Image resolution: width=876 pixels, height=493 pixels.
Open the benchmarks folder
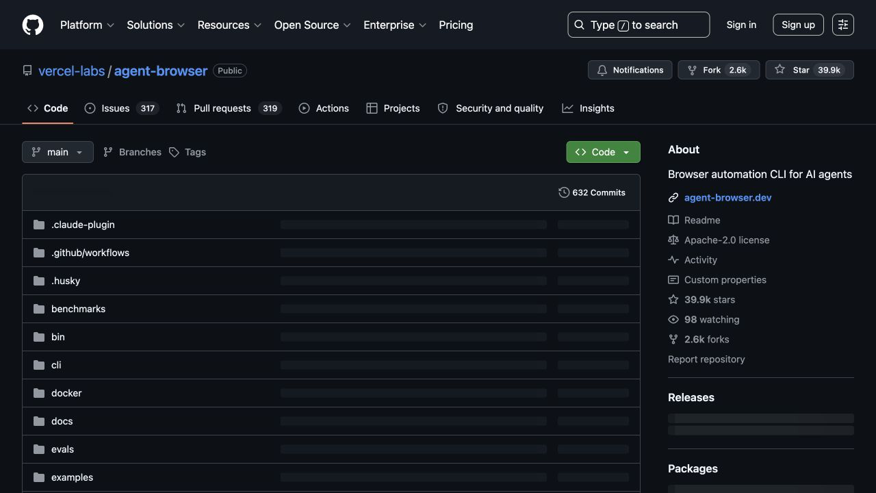[78, 309]
